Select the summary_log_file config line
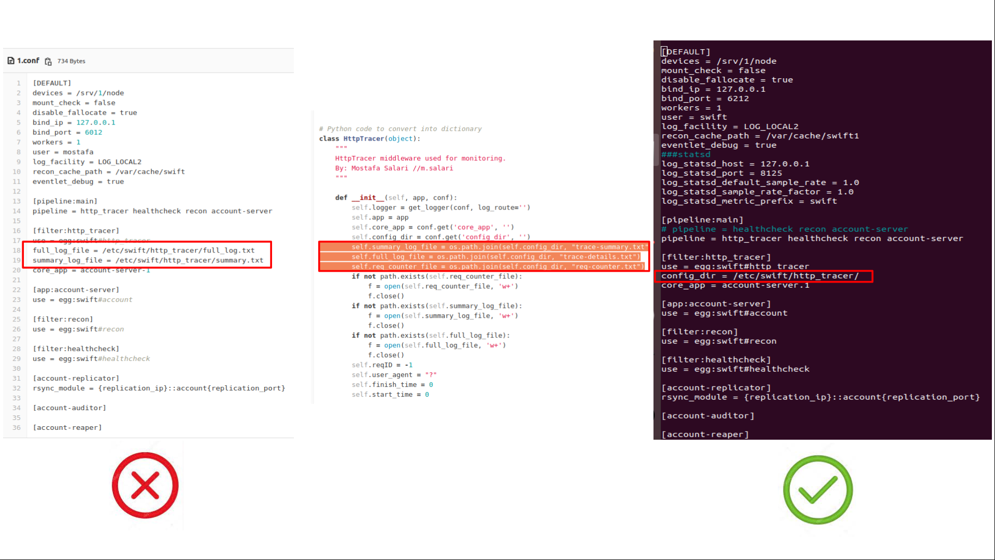995x560 pixels. (x=148, y=260)
